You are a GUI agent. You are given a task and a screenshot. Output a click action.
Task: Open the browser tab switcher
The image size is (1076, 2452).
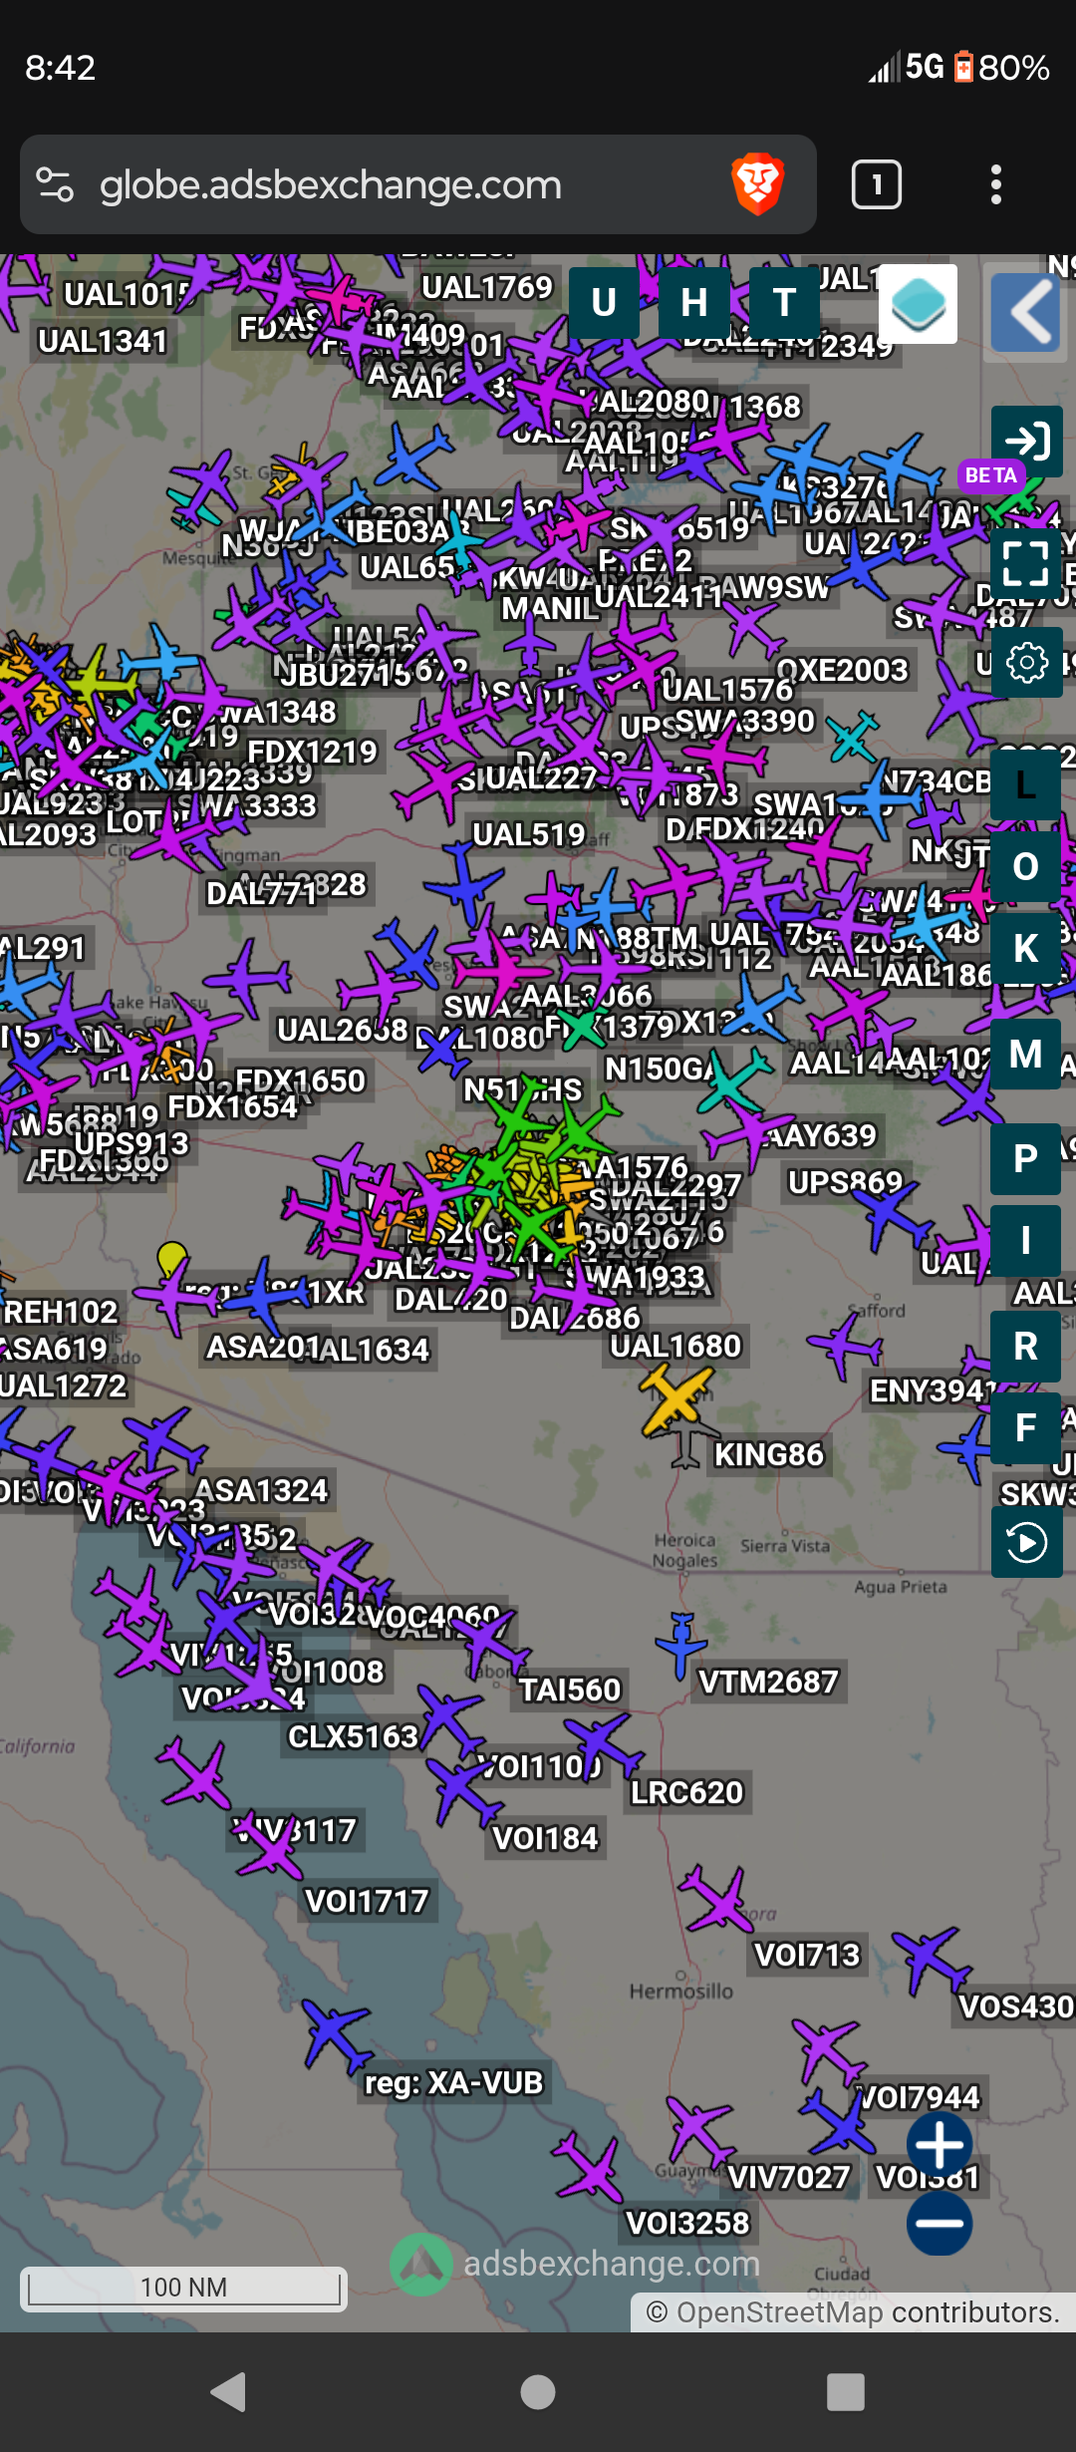[x=877, y=184]
